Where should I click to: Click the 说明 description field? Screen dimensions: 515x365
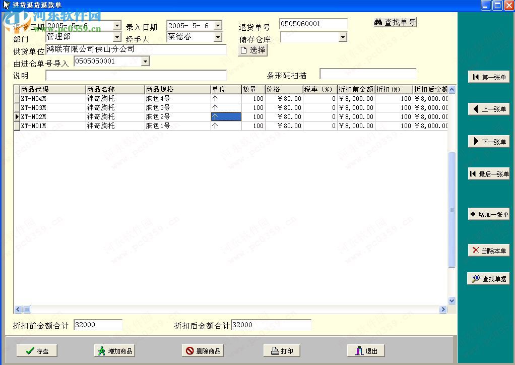click(136, 75)
